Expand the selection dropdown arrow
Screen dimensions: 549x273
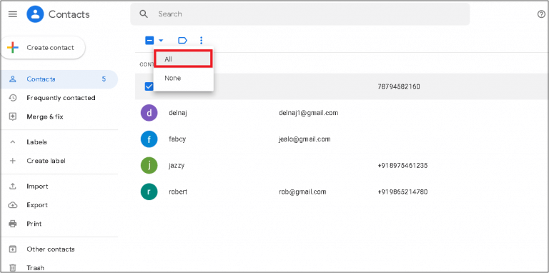coord(161,41)
